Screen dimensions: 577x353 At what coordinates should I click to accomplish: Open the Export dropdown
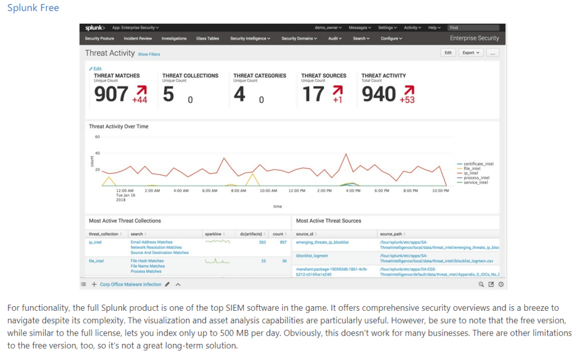(471, 53)
